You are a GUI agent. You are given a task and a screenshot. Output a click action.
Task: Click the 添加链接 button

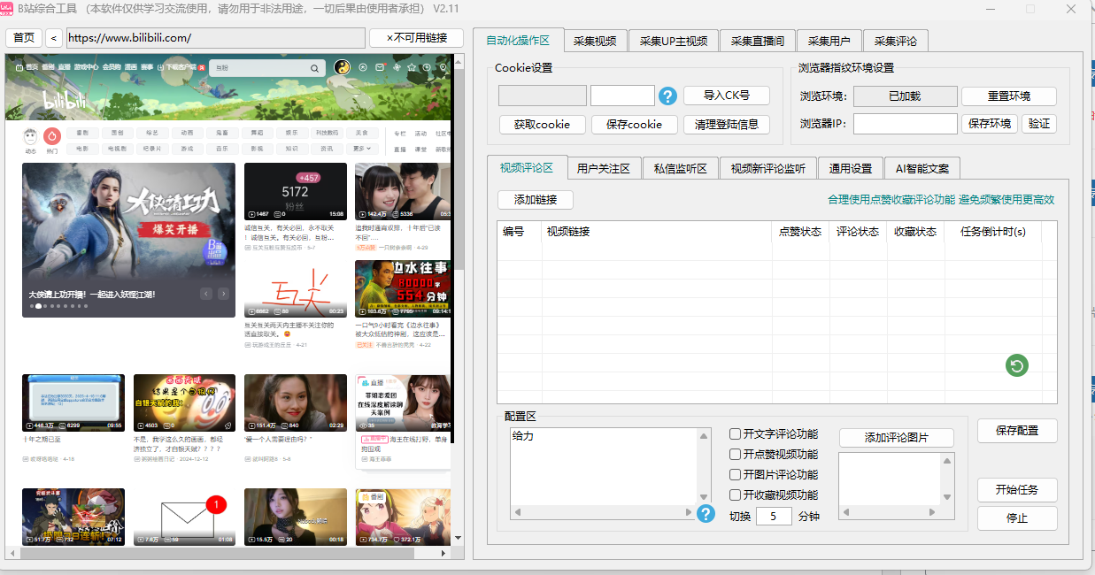[x=536, y=200]
